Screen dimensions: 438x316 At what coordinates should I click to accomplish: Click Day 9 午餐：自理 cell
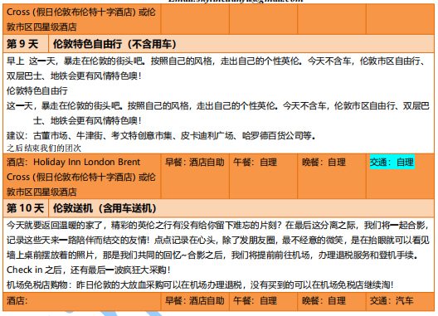(255, 162)
